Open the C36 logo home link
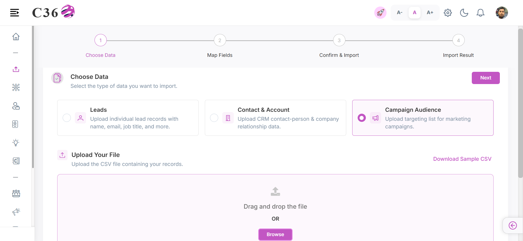This screenshot has width=523, height=241. coord(53,12)
